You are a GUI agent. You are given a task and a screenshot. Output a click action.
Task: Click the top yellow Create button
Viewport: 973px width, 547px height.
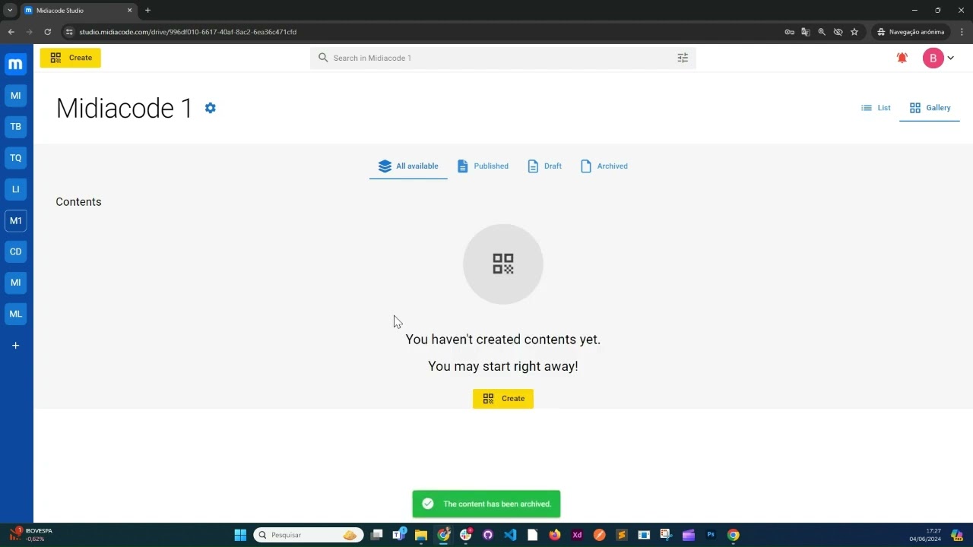pos(71,58)
